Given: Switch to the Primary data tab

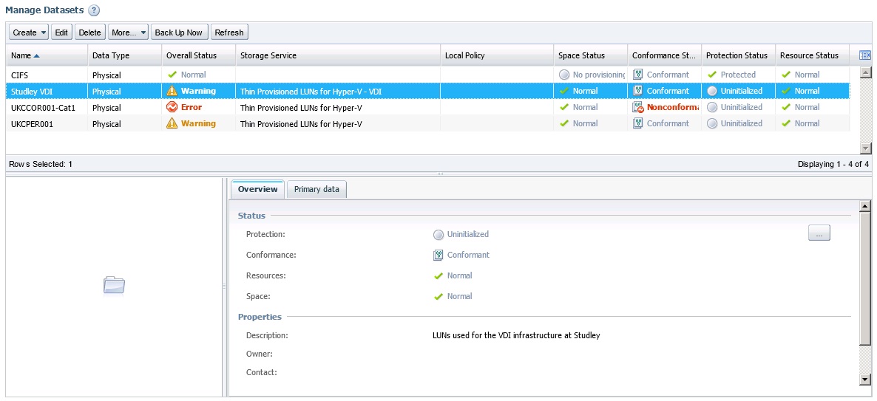Looking at the screenshot, I should point(316,189).
